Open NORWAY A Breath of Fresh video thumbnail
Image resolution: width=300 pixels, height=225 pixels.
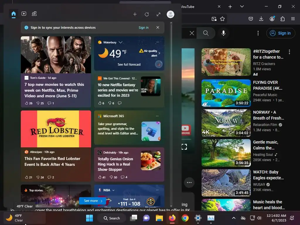(x=226, y=123)
